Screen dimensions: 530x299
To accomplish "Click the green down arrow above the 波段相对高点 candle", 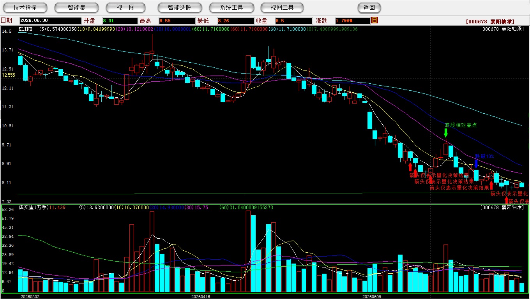I will point(446,133).
